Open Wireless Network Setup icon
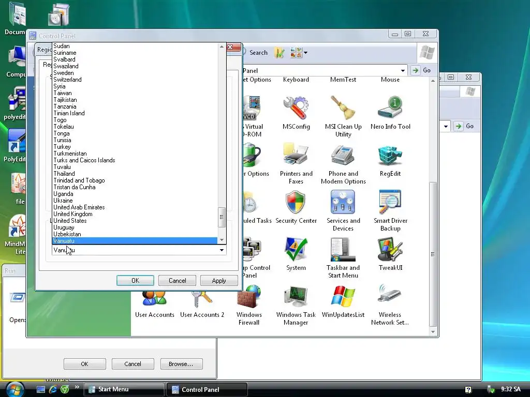Viewport: 530px width, 397px height. [390, 304]
